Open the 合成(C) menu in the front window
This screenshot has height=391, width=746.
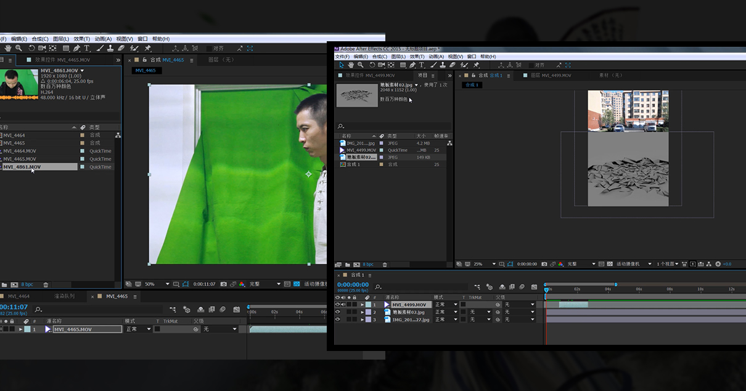[379, 57]
